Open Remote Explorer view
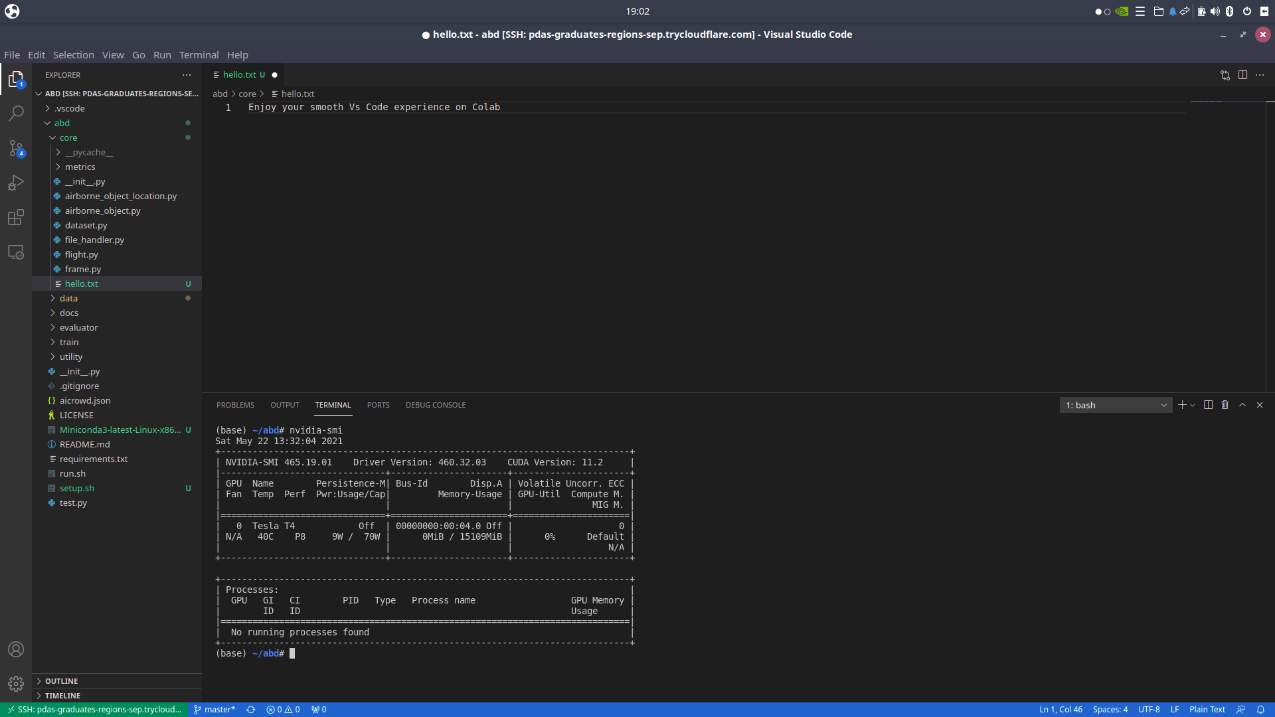 click(x=16, y=252)
